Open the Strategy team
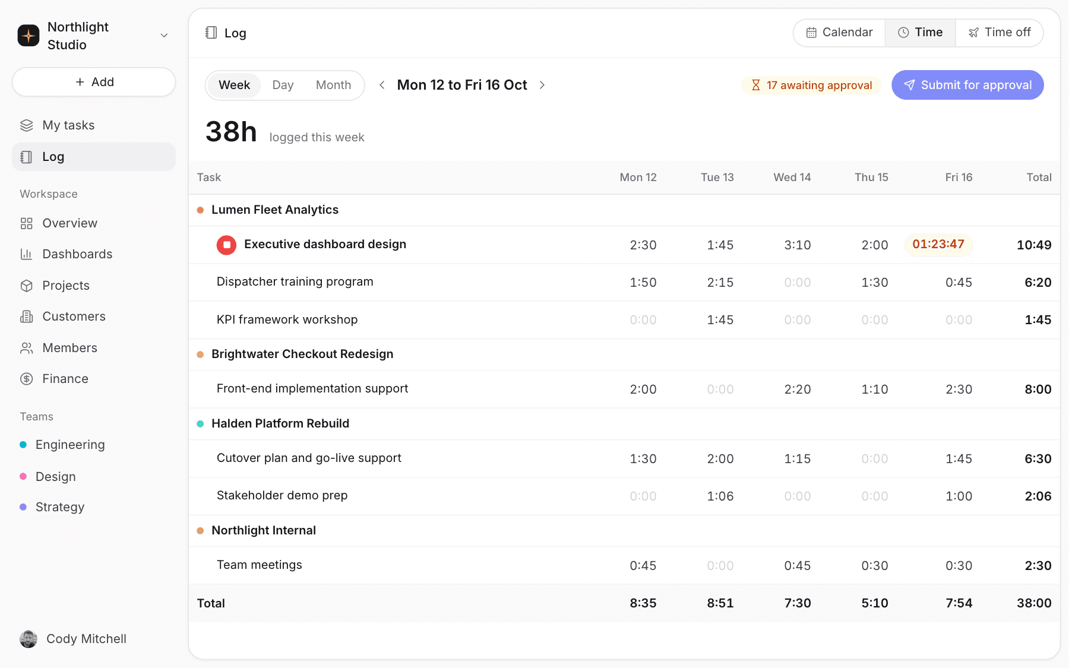The width and height of the screenshot is (1069, 668). coord(94,507)
